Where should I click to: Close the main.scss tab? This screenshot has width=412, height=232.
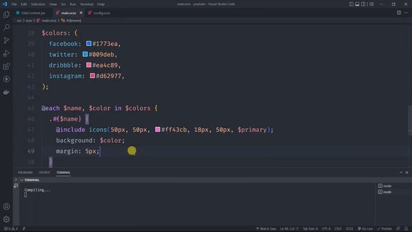coord(81,13)
